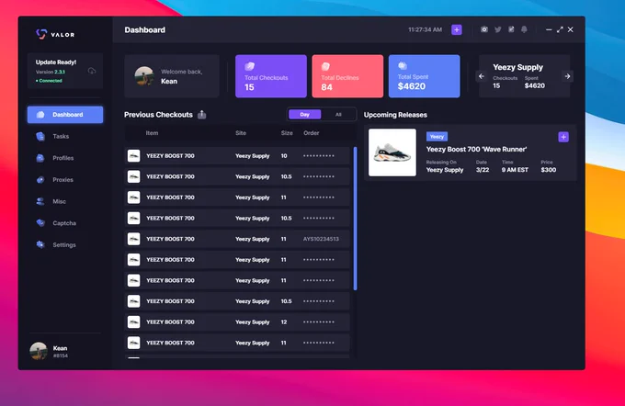Screen dimensions: 625x406
Task: Click the Wave Runner shoe thumbnail
Action: tap(392, 152)
